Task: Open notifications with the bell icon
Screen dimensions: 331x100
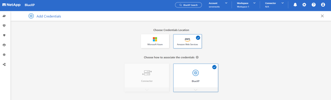Action: pyautogui.click(x=295, y=5)
